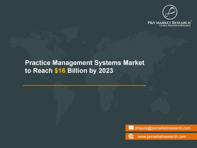Viewport: 197px width, 148px height.
Task: Click the P&S circular stethoscope logo
Action: coord(170,12)
